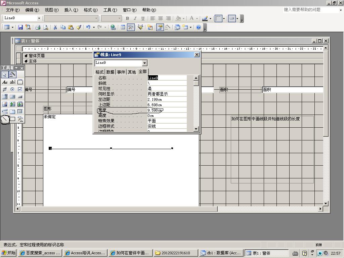Viewport: 344px width, 258px height.
Task: Choose the Combo Box tool
Action: coord(5,96)
